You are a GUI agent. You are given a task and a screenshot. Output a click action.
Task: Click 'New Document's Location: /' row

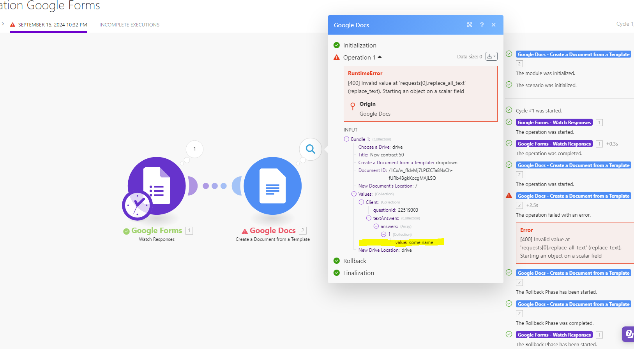(388, 186)
